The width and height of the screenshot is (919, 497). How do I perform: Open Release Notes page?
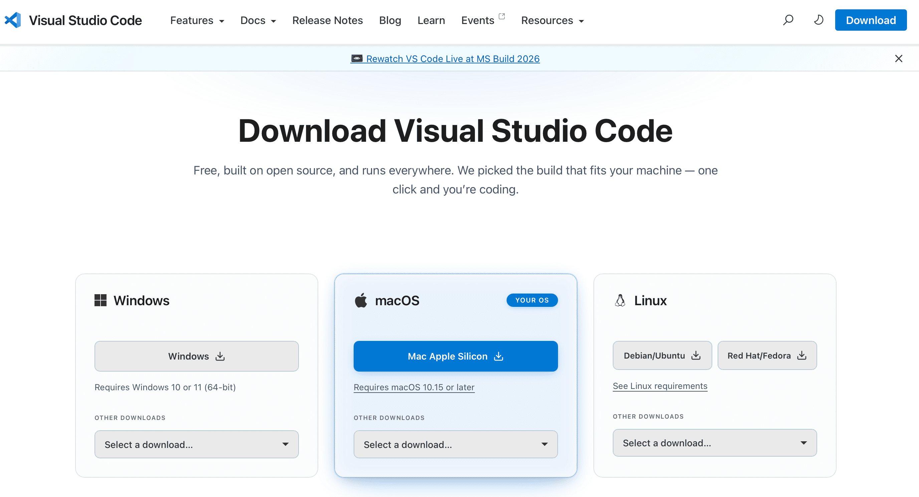328,20
